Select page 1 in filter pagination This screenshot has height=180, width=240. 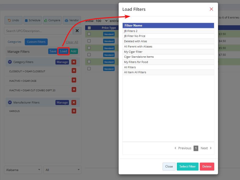pyautogui.click(x=196, y=148)
